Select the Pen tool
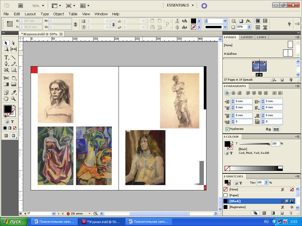 point(6,64)
